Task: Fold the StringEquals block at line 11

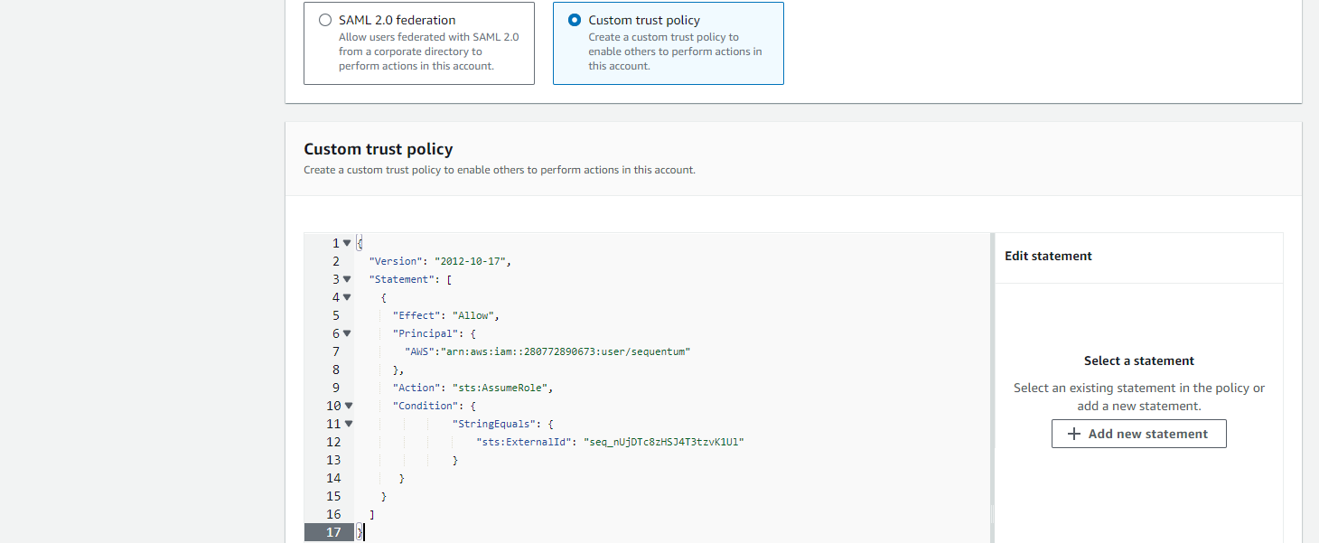Action: click(x=349, y=424)
